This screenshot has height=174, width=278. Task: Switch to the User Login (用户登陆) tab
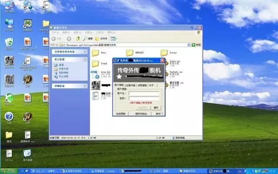(119, 85)
